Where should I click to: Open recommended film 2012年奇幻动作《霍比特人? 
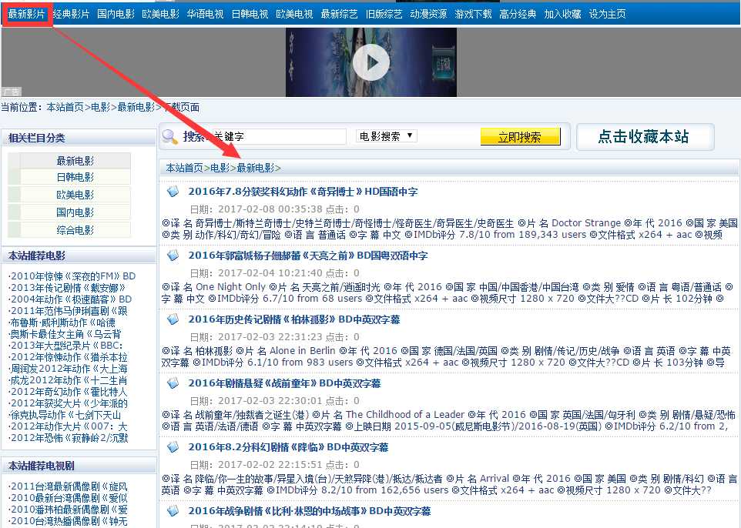point(68,392)
